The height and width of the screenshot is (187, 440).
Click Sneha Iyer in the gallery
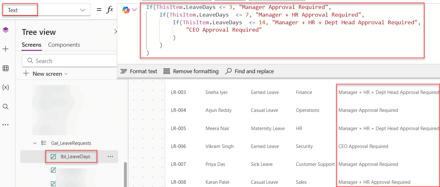(216, 92)
